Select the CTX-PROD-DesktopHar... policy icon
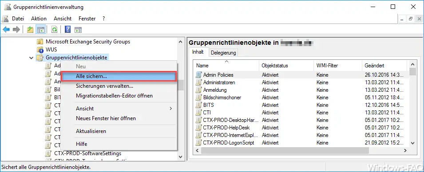The height and width of the screenshot is (172, 424). (x=199, y=120)
